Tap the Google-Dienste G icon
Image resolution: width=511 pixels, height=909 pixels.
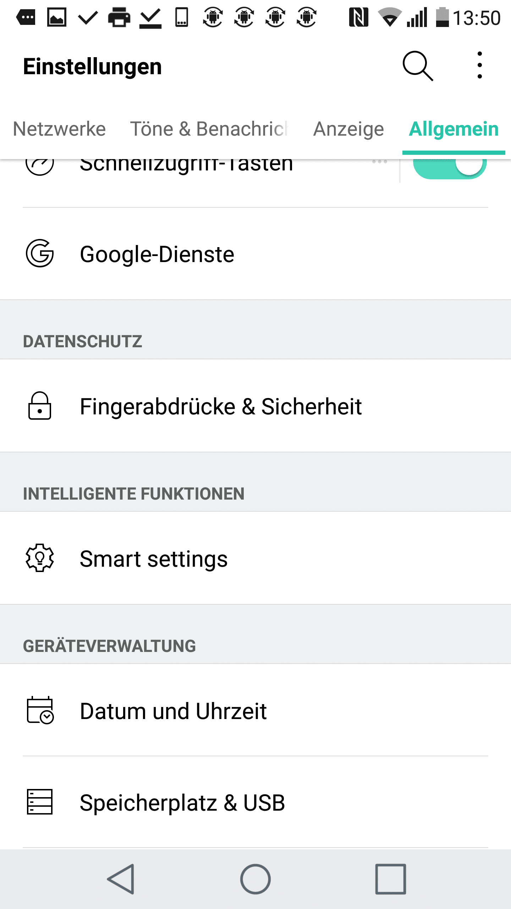click(x=40, y=254)
